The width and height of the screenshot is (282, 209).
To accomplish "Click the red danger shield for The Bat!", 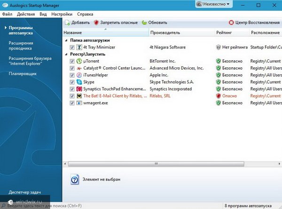I will click(219, 96).
